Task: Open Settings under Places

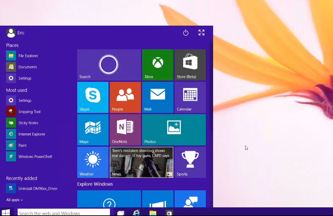Action: coord(19,78)
